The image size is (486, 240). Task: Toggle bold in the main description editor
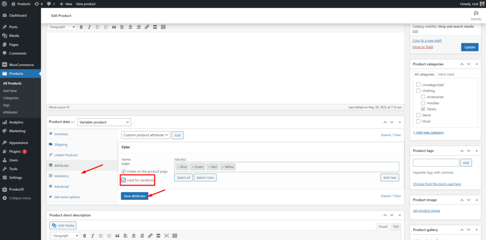[x=81, y=27]
